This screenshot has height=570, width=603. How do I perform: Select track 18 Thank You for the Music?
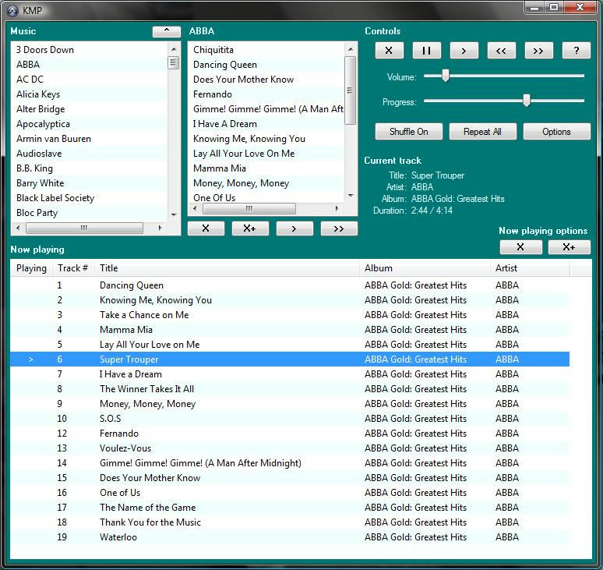(x=290, y=522)
